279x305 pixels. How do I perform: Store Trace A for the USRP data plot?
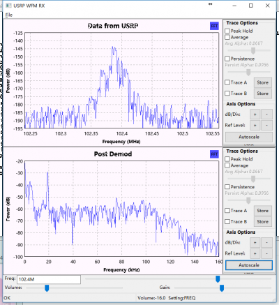click(263, 82)
